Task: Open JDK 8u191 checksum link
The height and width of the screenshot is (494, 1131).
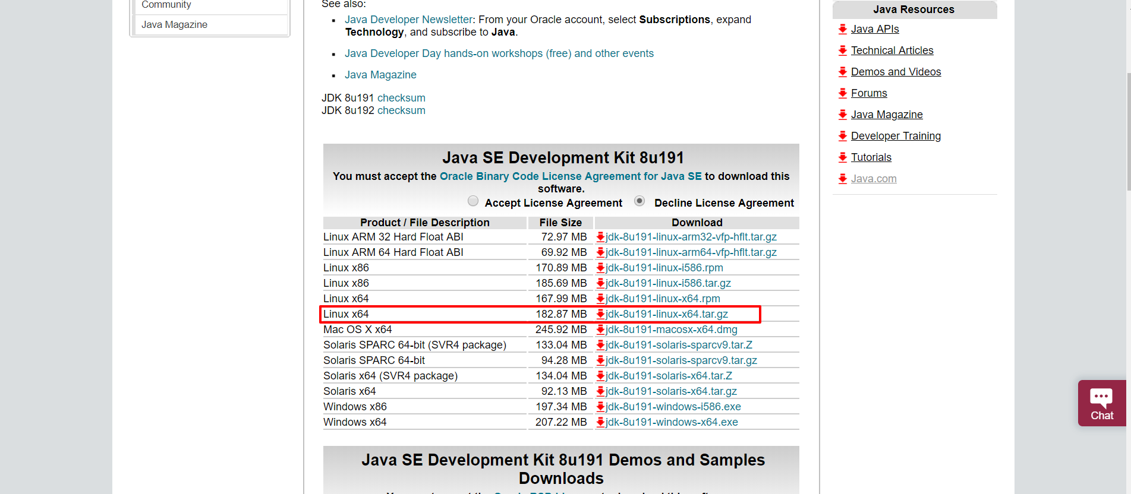Action: pos(401,98)
